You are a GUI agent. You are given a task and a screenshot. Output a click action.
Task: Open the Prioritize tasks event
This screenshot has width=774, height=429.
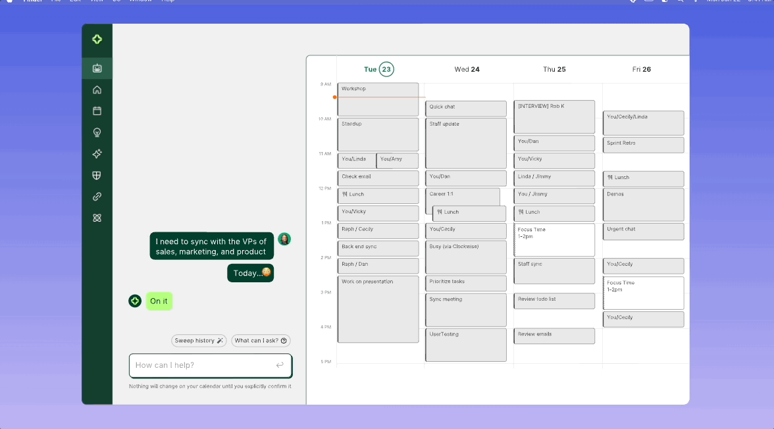[466, 284]
